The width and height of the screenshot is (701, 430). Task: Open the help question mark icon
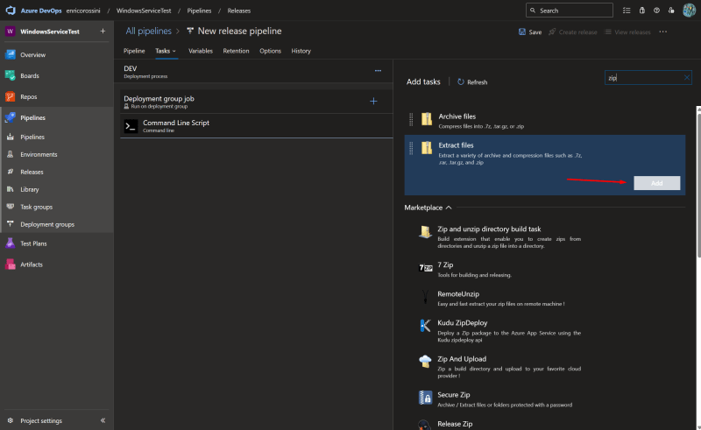[x=656, y=11]
